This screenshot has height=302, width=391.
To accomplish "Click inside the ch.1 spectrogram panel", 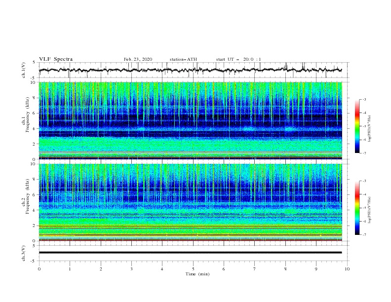I will (x=190, y=120).
